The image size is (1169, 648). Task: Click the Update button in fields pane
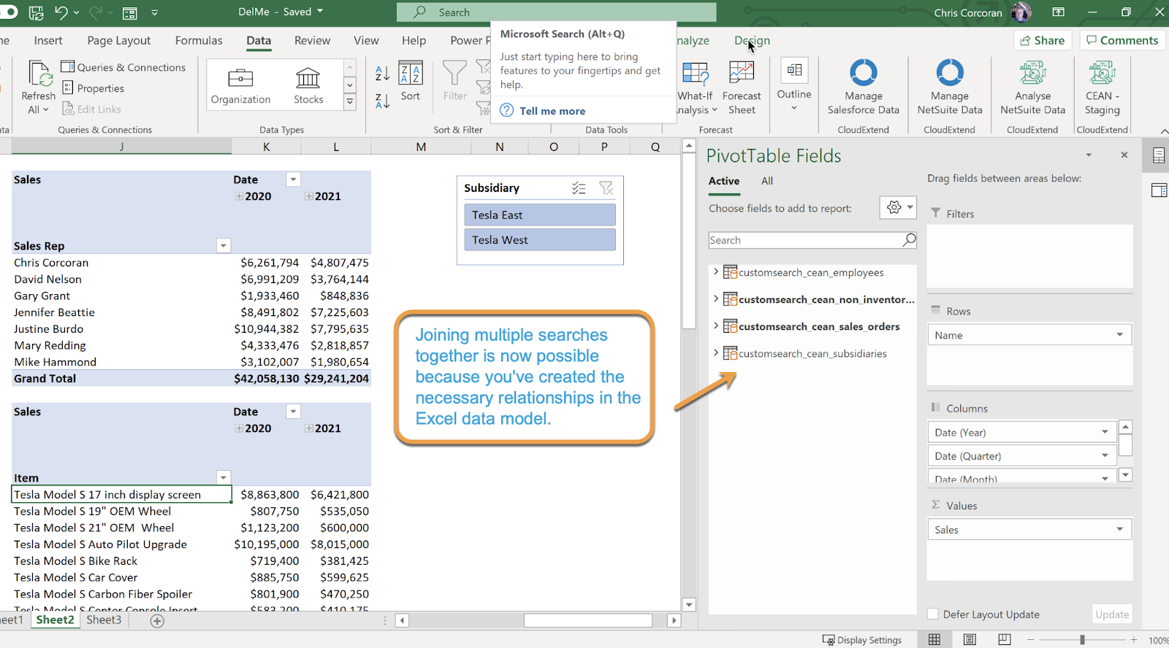point(1112,614)
